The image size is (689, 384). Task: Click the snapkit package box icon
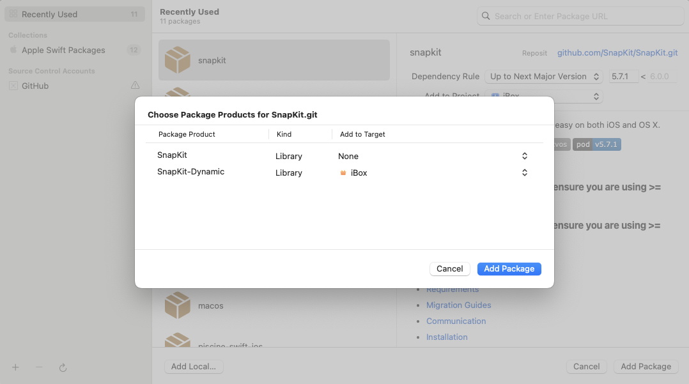[177, 61]
